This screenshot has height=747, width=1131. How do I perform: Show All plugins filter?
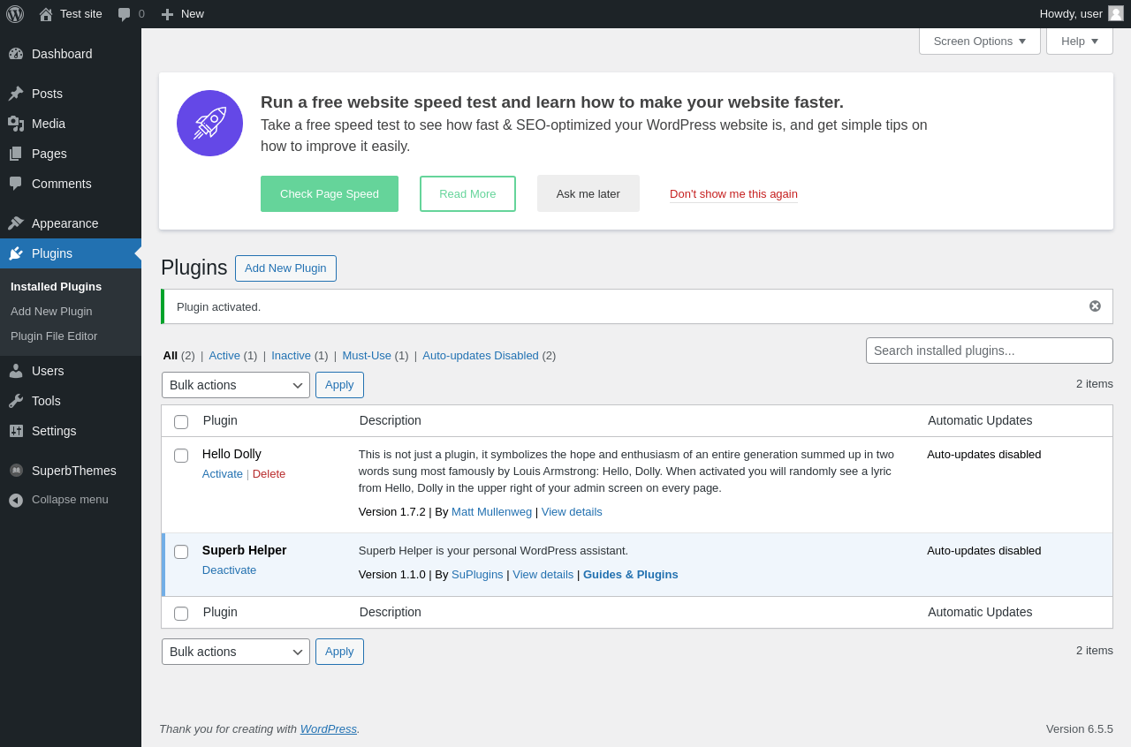coord(171,356)
